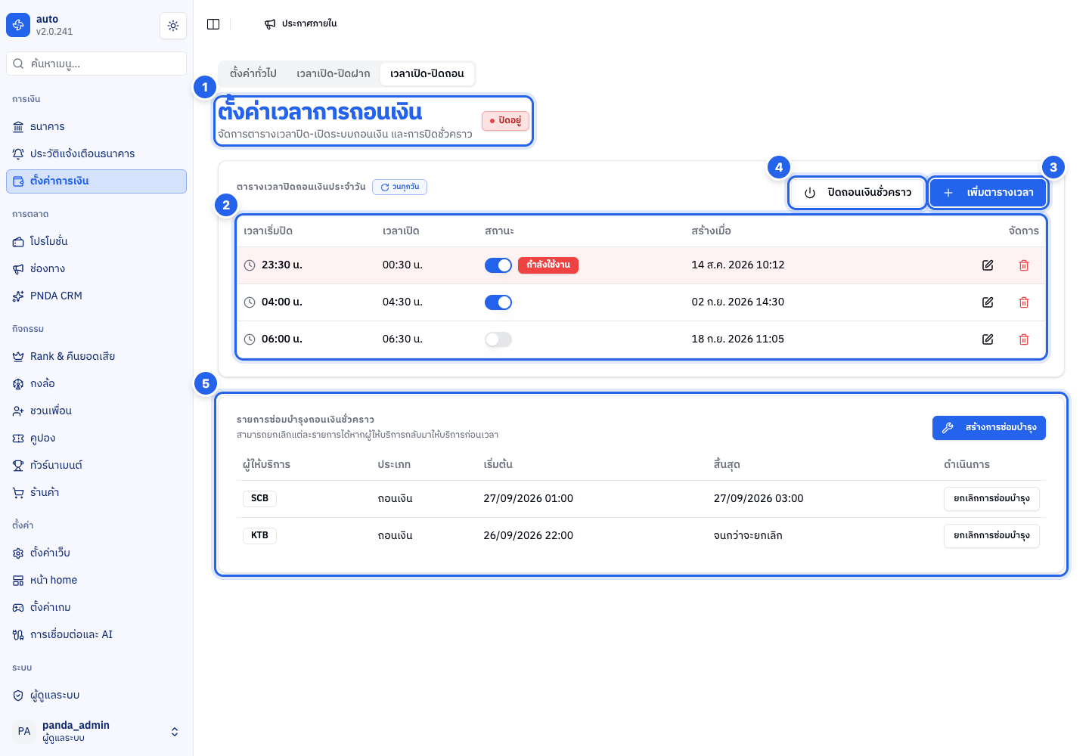The width and height of the screenshot is (1089, 756).
Task: Cancel maintenance for KTB row
Action: 991,536
